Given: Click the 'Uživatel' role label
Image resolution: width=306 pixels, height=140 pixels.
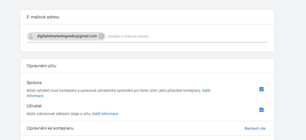Looking at the screenshot, I should tap(34, 106).
